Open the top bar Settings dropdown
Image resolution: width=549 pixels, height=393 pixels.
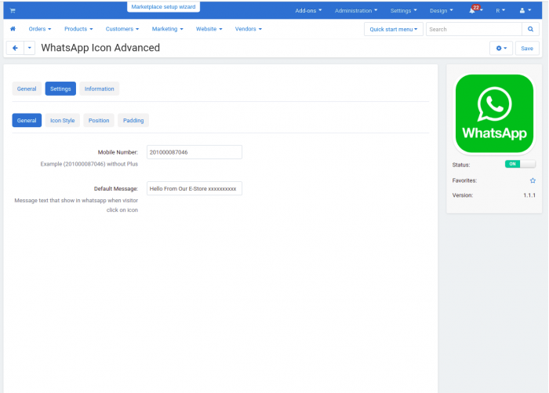coord(403,10)
